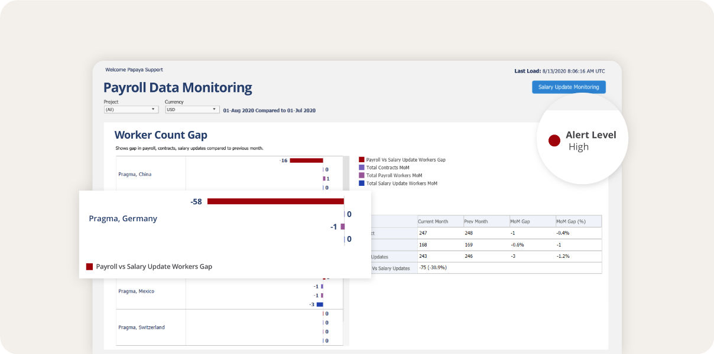Sort by the MoM Gap (%) column header
This screenshot has height=354, width=714.
pos(570,221)
